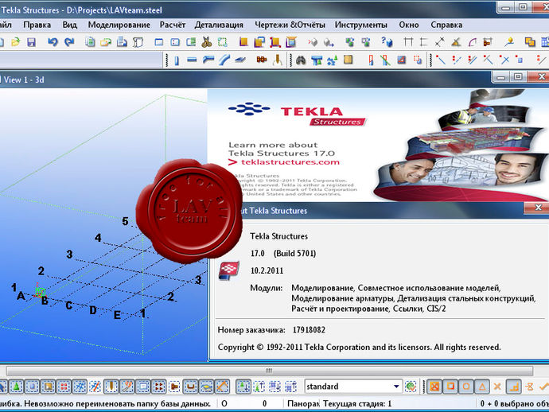Image resolution: width=549 pixels, height=412 pixels.
Task: Click the create grid icon with vertical lines
Action: pos(408,42)
